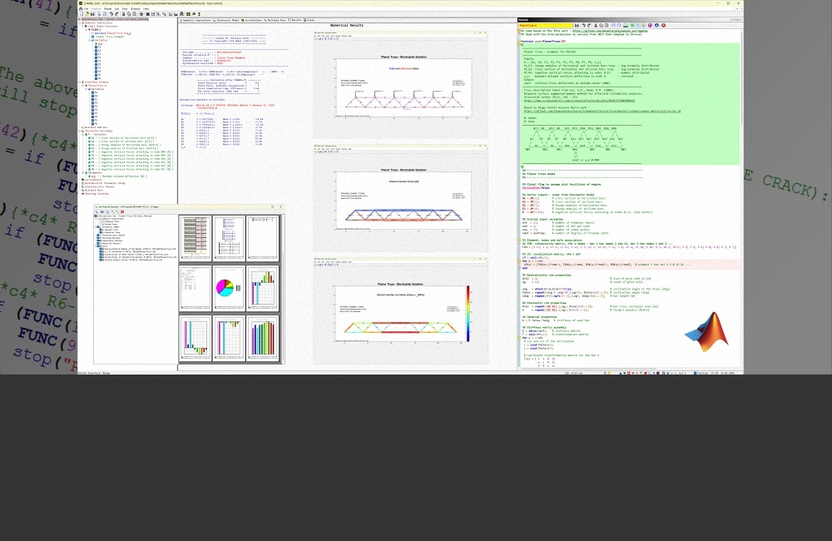Screen dimensions: 832x541
Task: Click the Save icon in main toolbar
Action: tap(92, 14)
